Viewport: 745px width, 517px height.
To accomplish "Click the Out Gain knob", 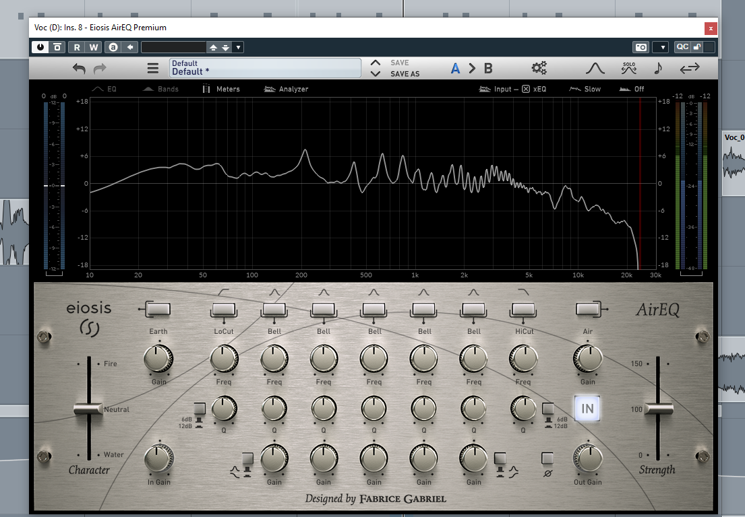I will coord(588,458).
